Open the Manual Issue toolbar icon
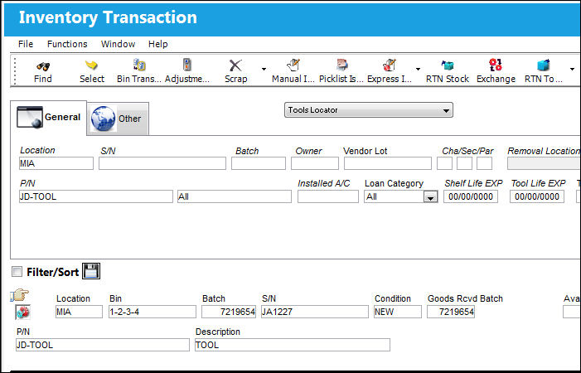 click(x=293, y=65)
